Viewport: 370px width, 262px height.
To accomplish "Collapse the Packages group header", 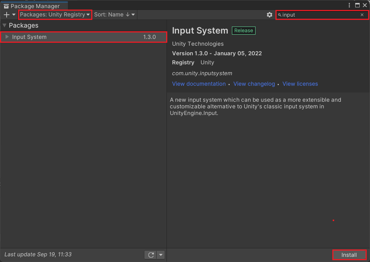I will click(x=4, y=25).
